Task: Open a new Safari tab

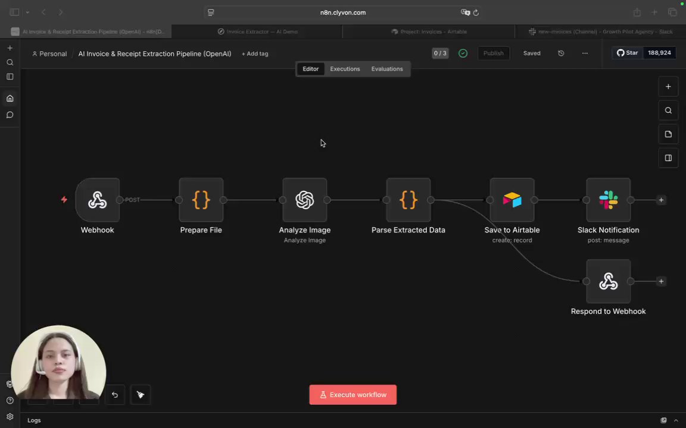Action: point(654,12)
